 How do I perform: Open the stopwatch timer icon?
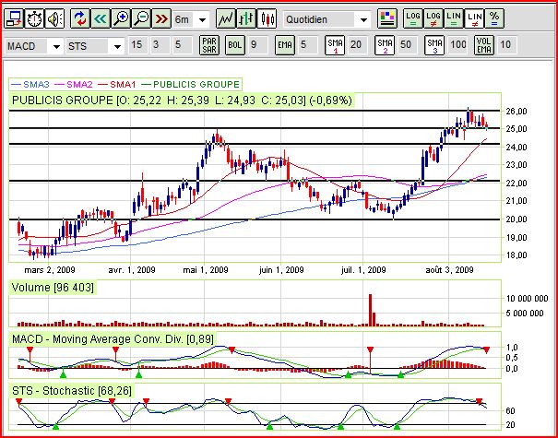(34, 18)
